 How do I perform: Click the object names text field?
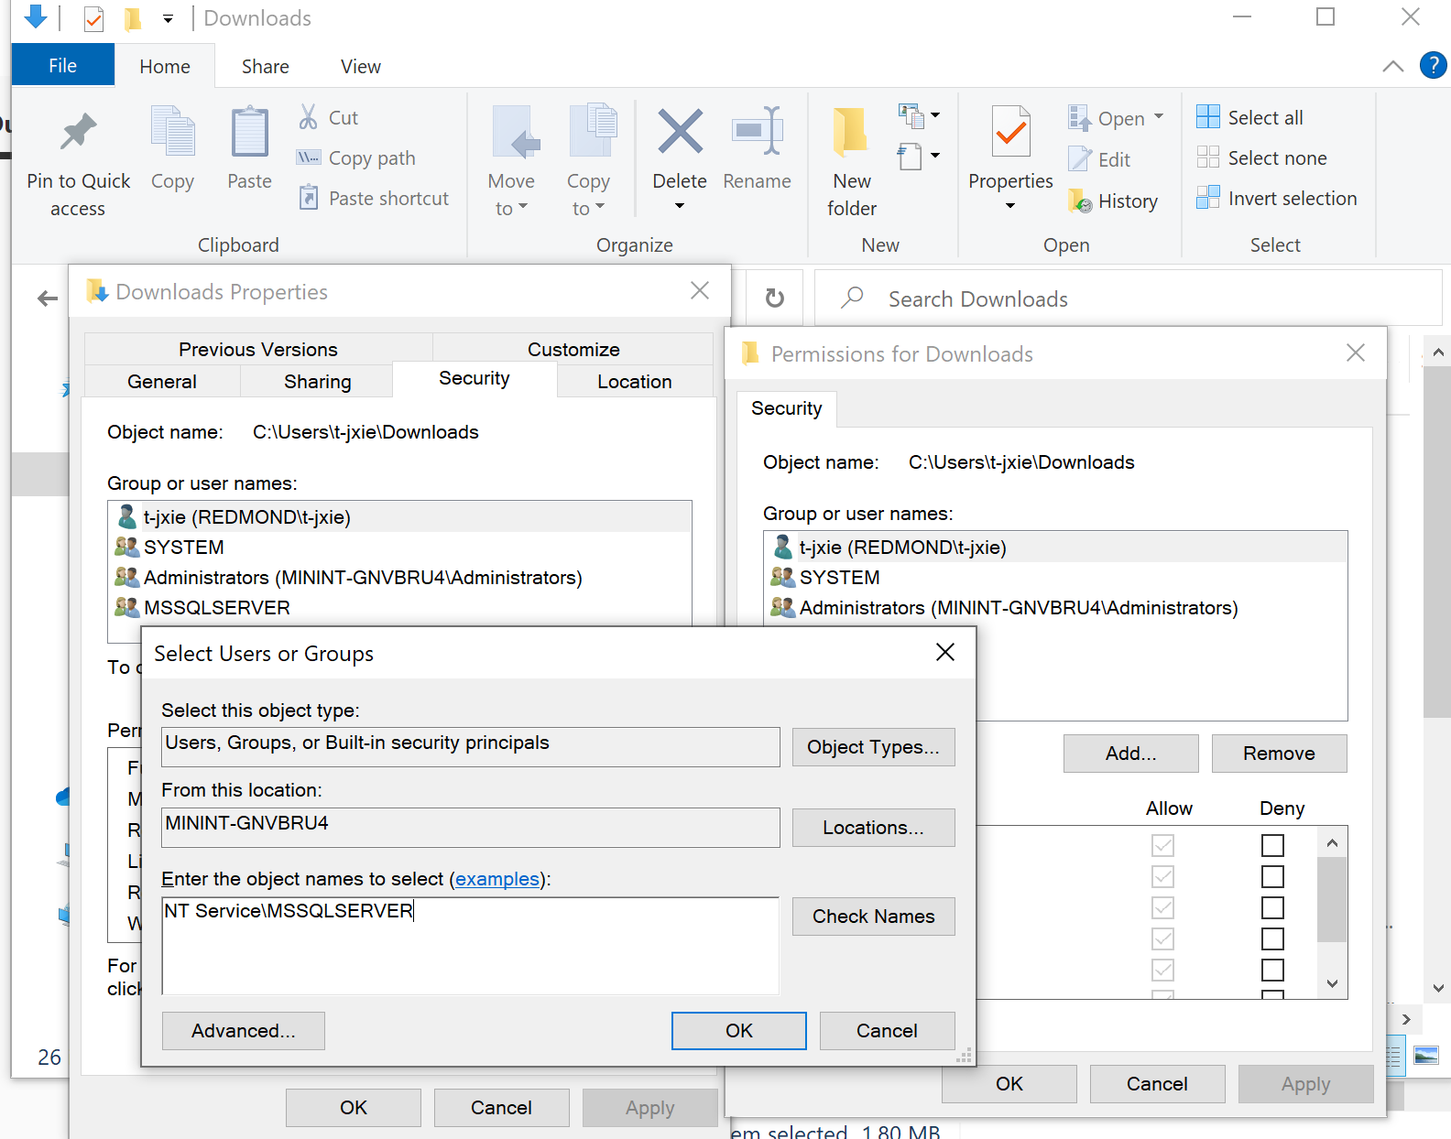click(470, 946)
